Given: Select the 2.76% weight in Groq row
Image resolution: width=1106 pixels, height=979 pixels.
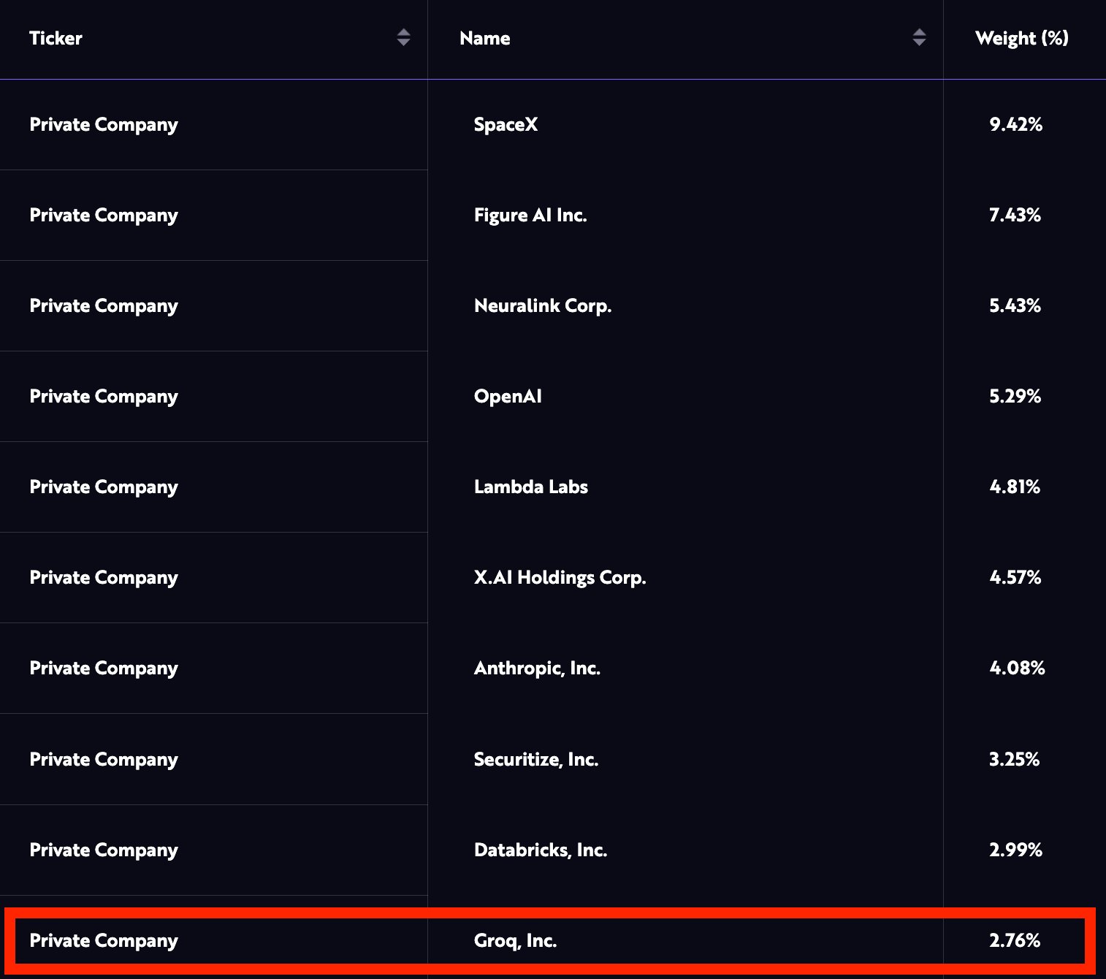Looking at the screenshot, I should pos(1015,940).
